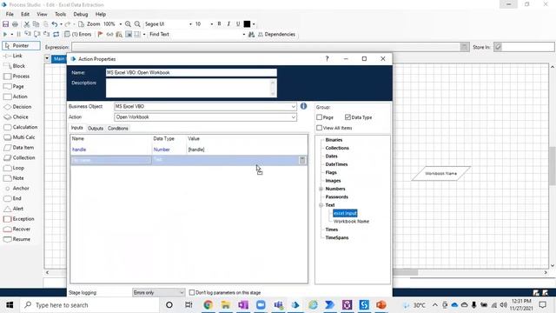Viewport: 556px width, 313px height.
Task: Select the Multi Calc stage tool
Action: [x=19, y=137]
